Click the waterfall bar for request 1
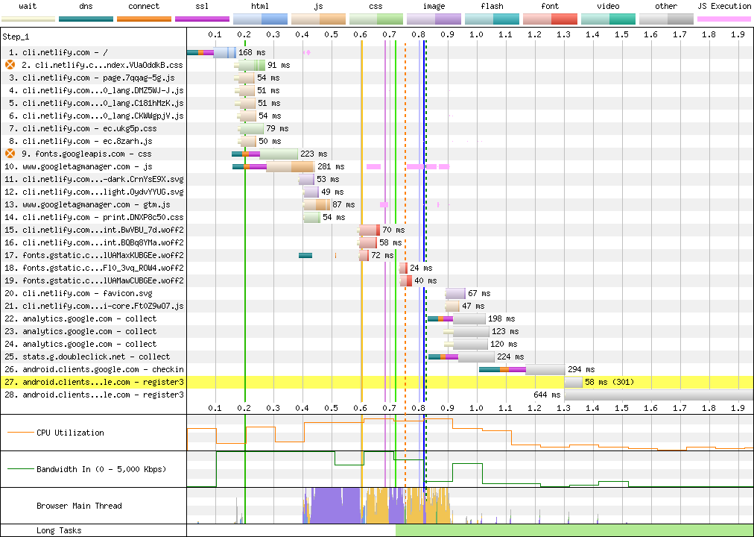The height and width of the screenshot is (537, 754). (x=212, y=52)
